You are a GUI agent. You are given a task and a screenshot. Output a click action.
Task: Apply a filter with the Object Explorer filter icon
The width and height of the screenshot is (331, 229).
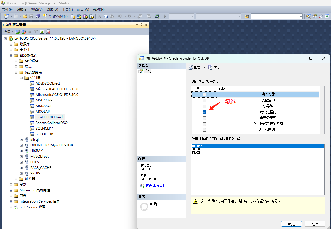tap(36, 31)
